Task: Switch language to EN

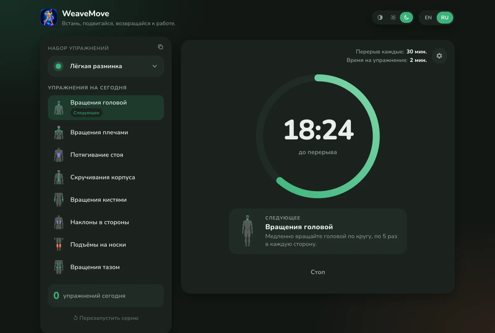Action: pyautogui.click(x=428, y=18)
